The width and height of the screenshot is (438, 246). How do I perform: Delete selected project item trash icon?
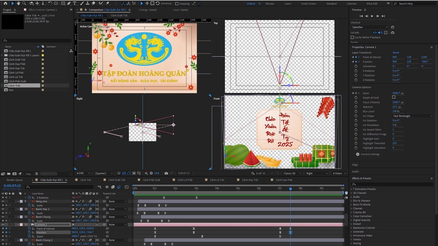[36, 174]
